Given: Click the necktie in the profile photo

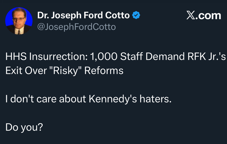Looking at the screenshot, I should [19, 32].
